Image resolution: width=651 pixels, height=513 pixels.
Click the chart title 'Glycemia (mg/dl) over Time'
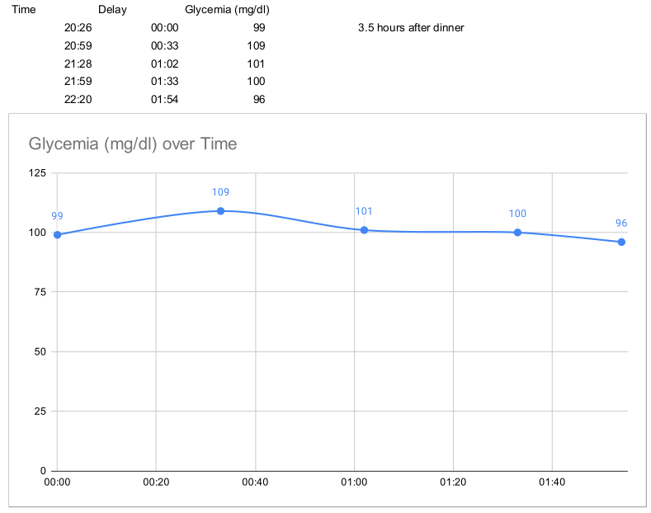pyautogui.click(x=133, y=144)
